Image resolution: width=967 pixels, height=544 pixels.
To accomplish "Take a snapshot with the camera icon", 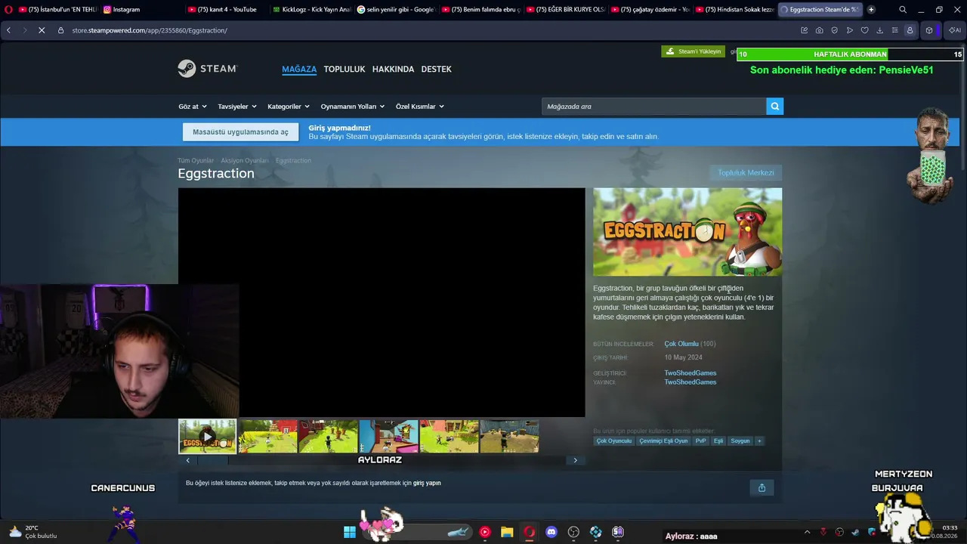I will (820, 30).
